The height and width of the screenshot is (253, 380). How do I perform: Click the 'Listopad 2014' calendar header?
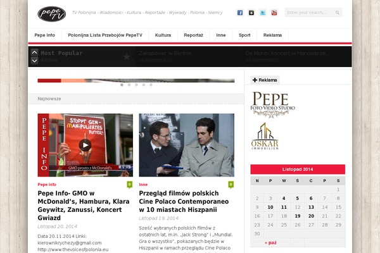(298, 170)
